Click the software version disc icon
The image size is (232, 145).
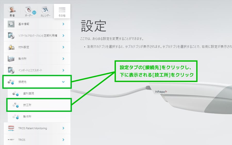[11, 35]
